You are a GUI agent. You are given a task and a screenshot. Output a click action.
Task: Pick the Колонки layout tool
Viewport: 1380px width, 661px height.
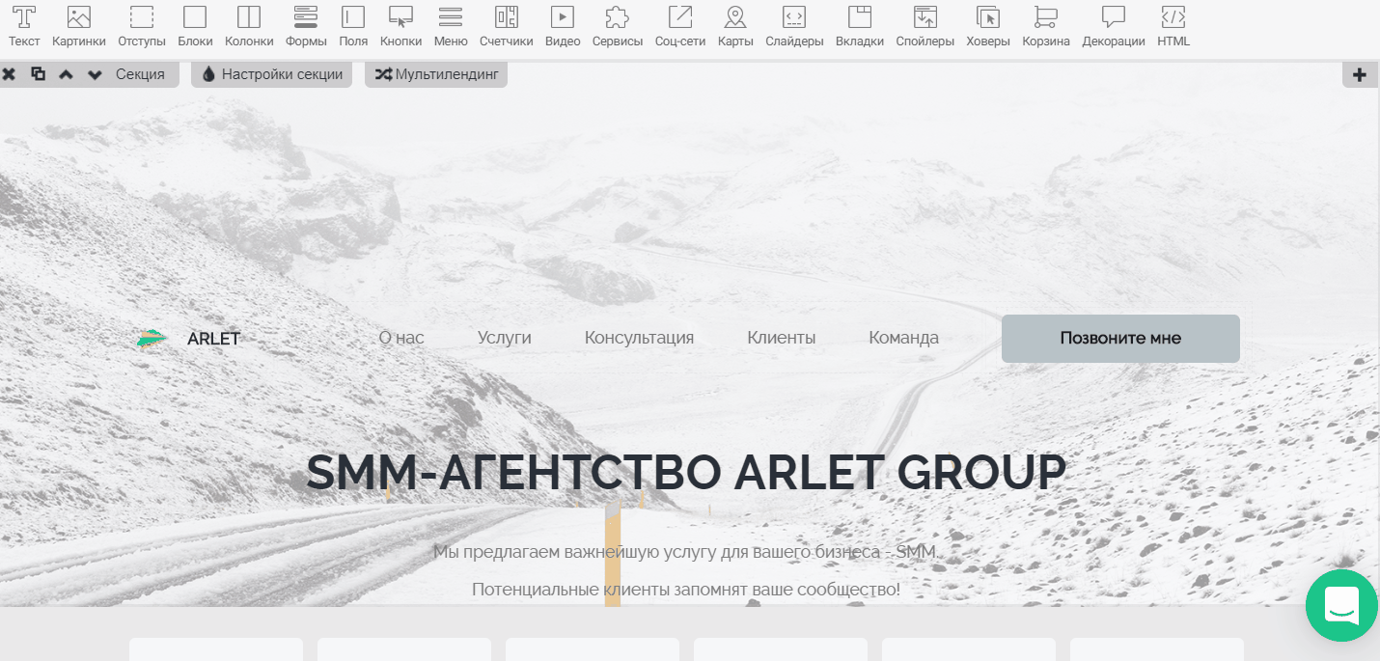tap(249, 26)
